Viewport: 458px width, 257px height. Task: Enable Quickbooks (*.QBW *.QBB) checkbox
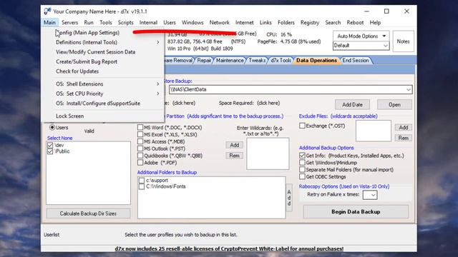[140, 156]
